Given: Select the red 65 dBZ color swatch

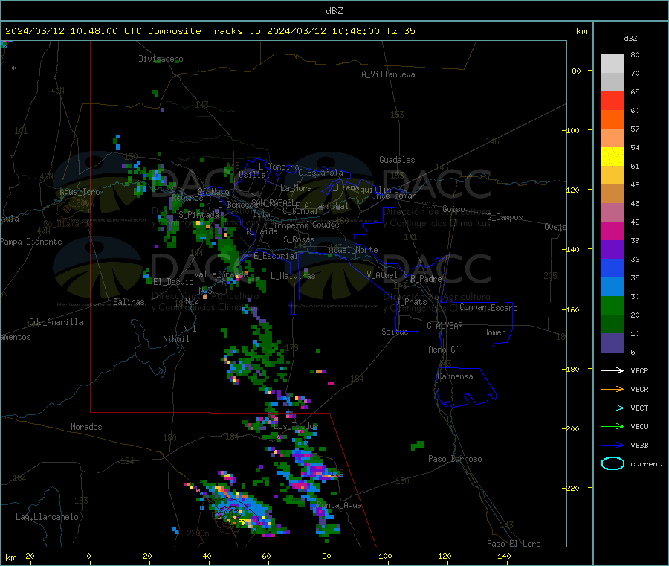Looking at the screenshot, I should pos(613,100).
